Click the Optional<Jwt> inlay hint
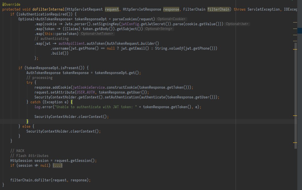This screenshot has width=302, height=190. (237, 24)
